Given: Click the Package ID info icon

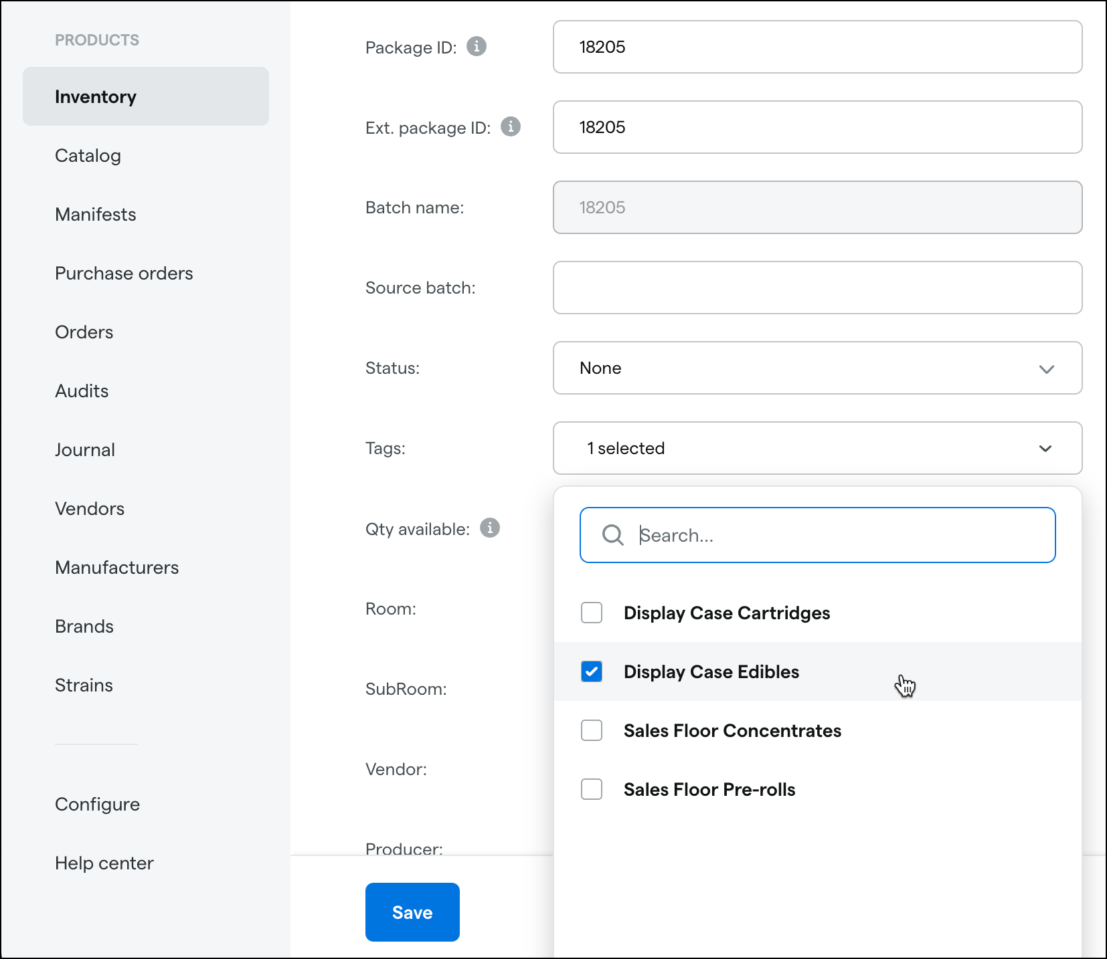Looking at the screenshot, I should point(476,47).
